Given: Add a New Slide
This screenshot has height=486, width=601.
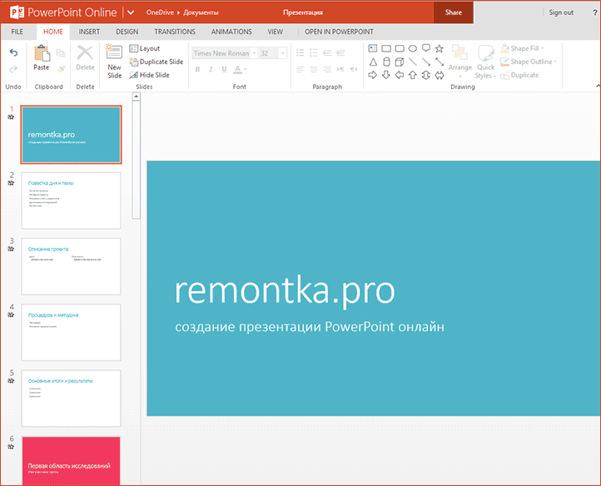Looking at the screenshot, I should click(x=114, y=62).
